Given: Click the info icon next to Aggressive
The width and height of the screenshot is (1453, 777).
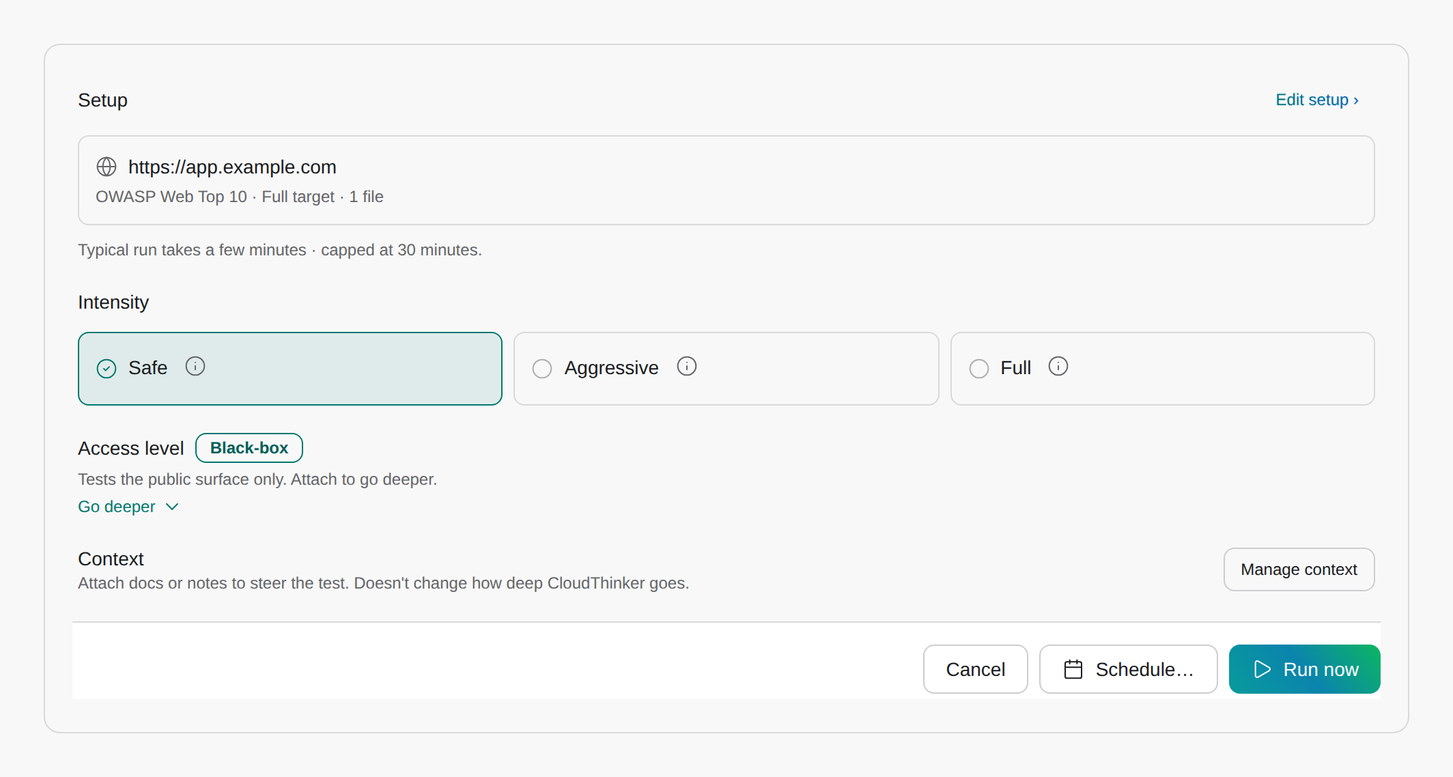Looking at the screenshot, I should (x=687, y=367).
